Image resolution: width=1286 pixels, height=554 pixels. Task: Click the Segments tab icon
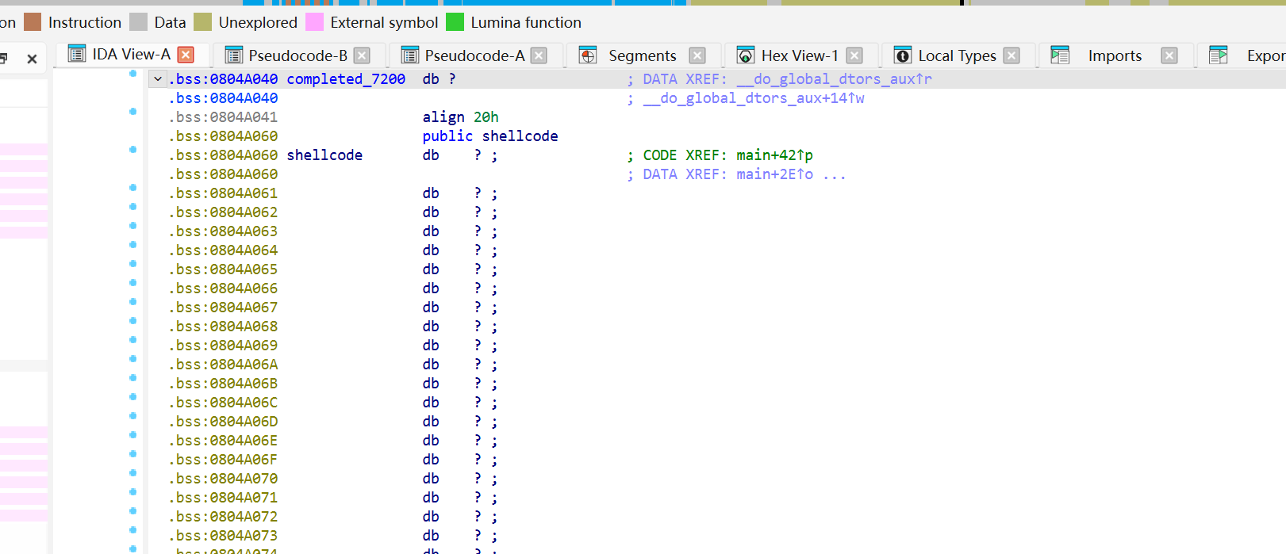pyautogui.click(x=588, y=55)
